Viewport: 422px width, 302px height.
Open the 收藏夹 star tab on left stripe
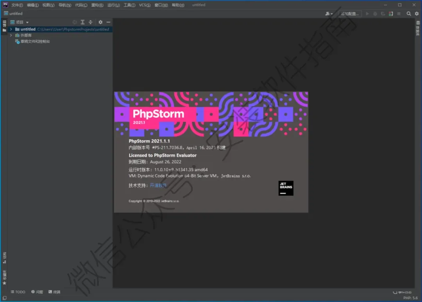coord(4,277)
